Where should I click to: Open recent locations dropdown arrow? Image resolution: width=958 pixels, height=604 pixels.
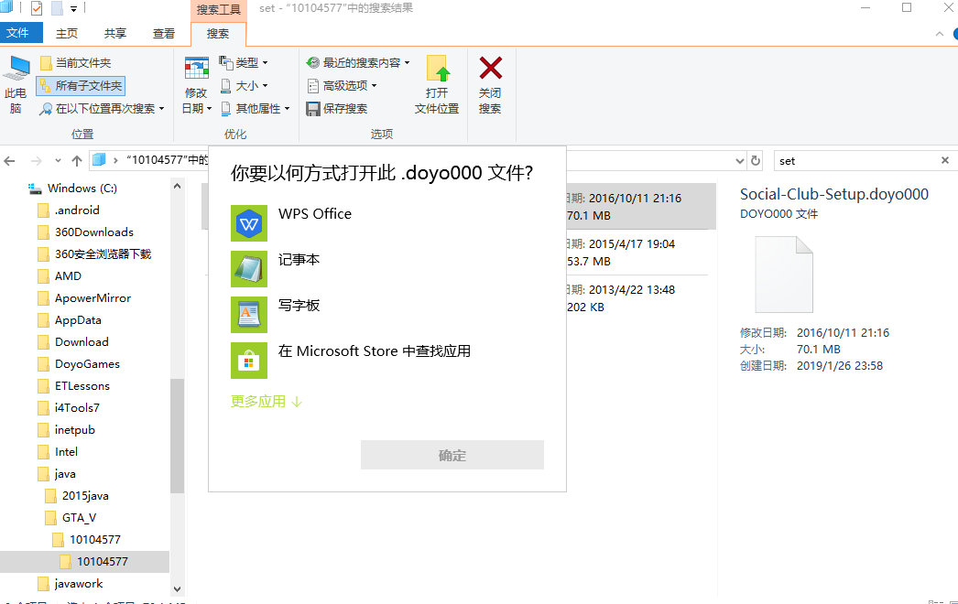point(58,161)
